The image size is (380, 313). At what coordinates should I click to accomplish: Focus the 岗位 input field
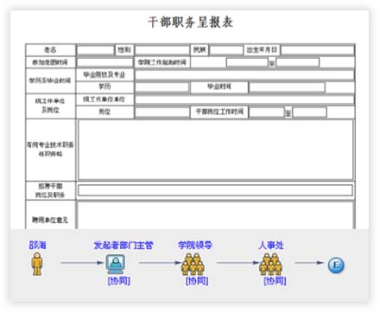coord(161,112)
